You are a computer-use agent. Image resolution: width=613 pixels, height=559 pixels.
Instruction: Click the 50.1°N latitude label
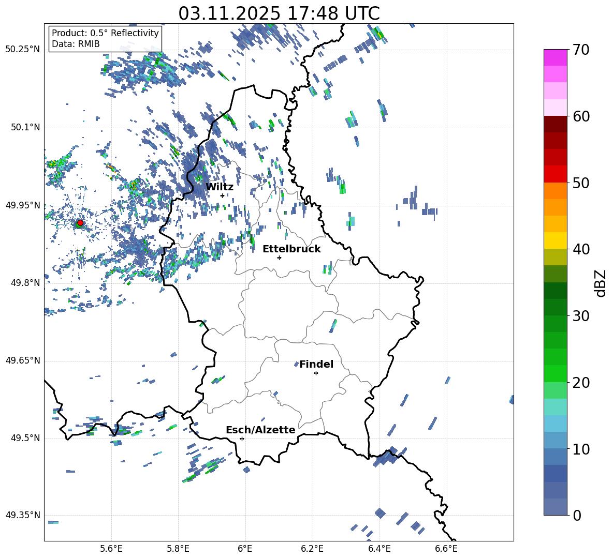26,127
